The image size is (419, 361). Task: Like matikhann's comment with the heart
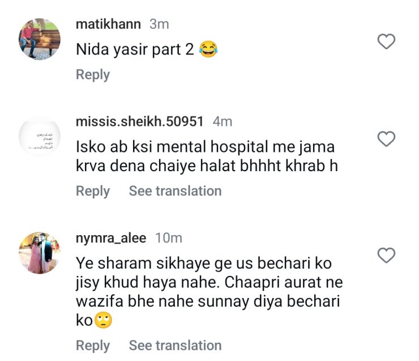click(x=386, y=41)
